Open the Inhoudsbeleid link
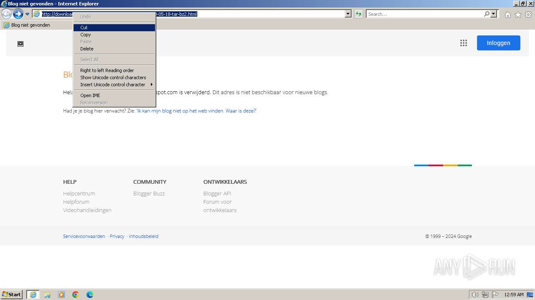 144,236
